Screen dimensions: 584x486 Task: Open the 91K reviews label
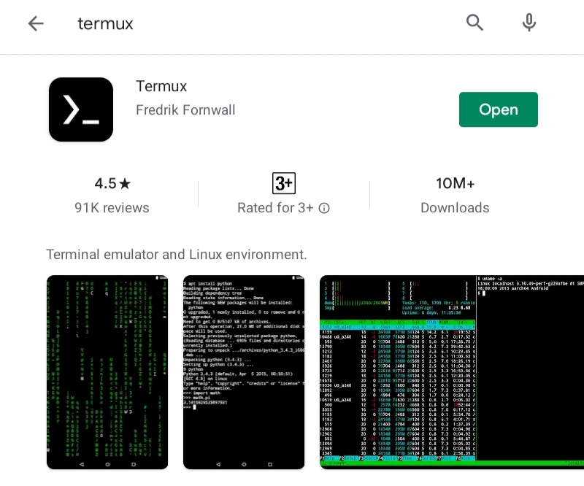(x=112, y=208)
